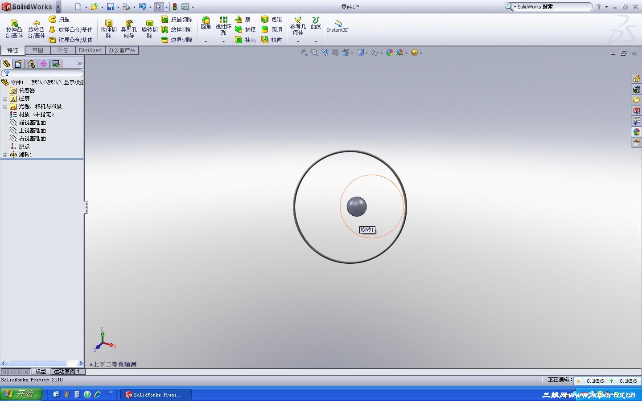Switch to the 评估 evaluate tab
642x401 pixels.
click(x=62, y=50)
